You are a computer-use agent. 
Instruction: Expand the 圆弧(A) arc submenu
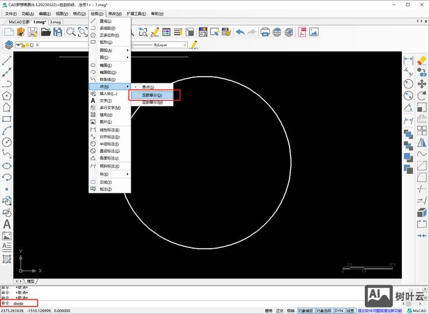110,50
